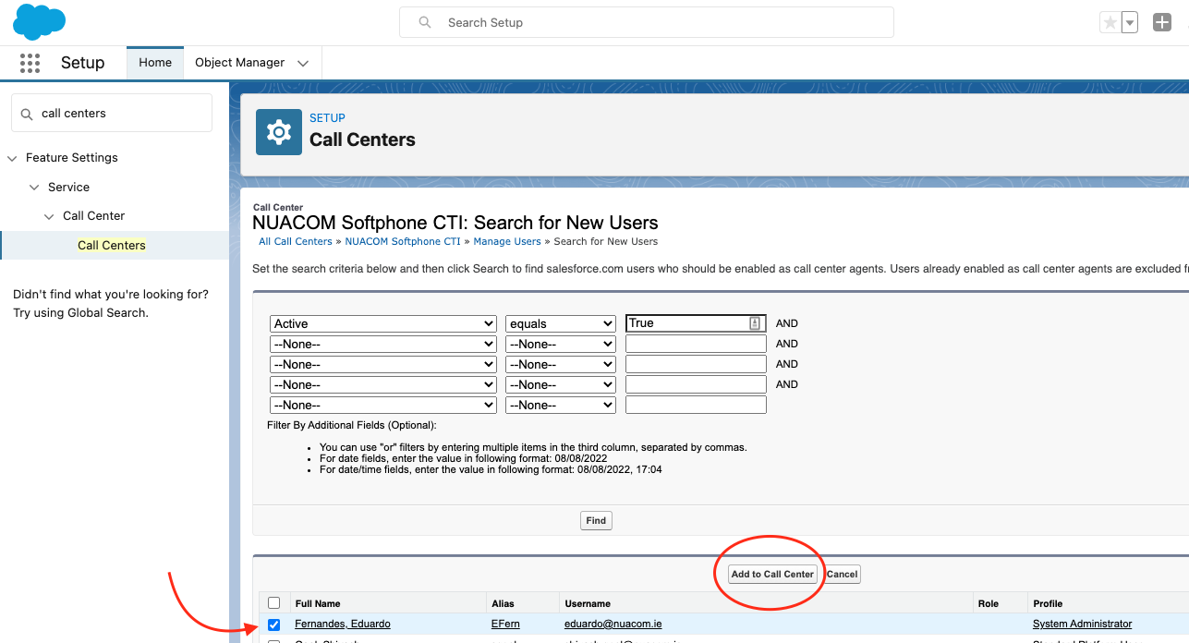Click the value field containing True
The height and width of the screenshot is (643, 1189).
[696, 323]
